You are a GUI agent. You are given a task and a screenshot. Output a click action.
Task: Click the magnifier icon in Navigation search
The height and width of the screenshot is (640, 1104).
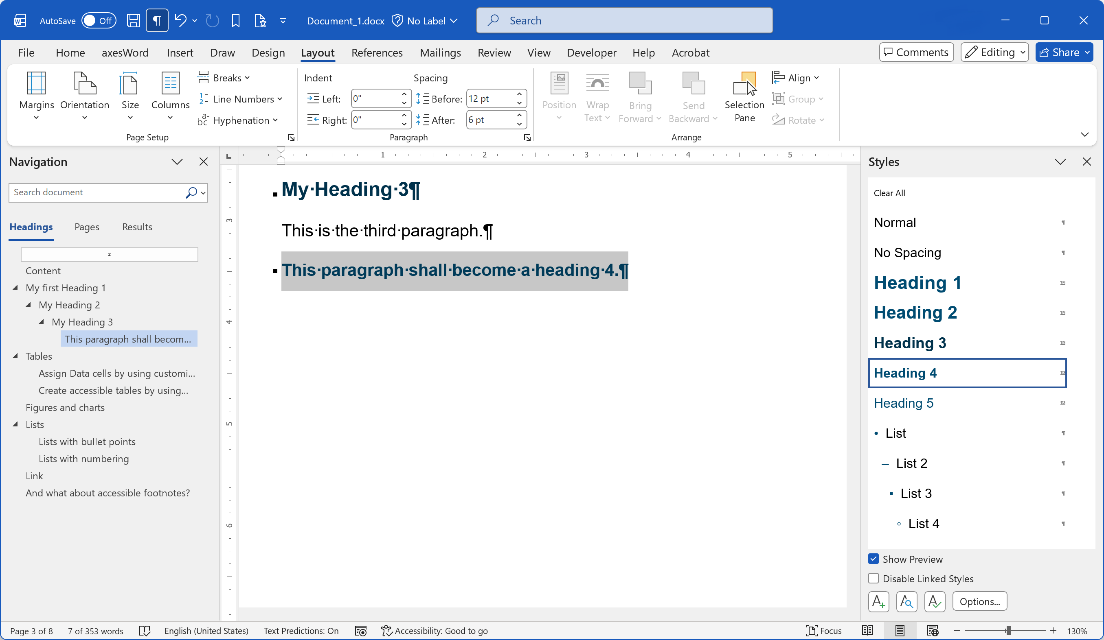point(191,192)
